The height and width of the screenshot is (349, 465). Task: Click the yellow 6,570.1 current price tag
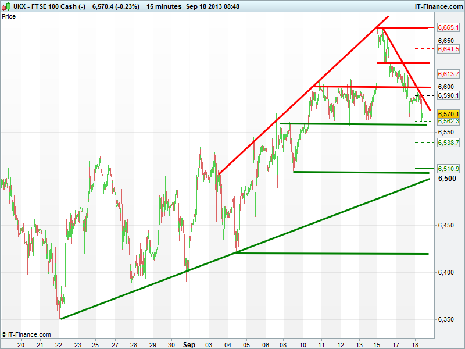point(448,114)
